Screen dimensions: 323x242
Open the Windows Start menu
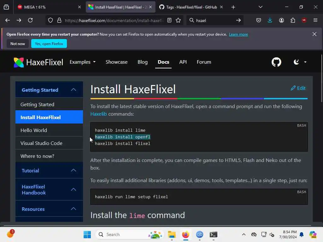click(x=87, y=234)
